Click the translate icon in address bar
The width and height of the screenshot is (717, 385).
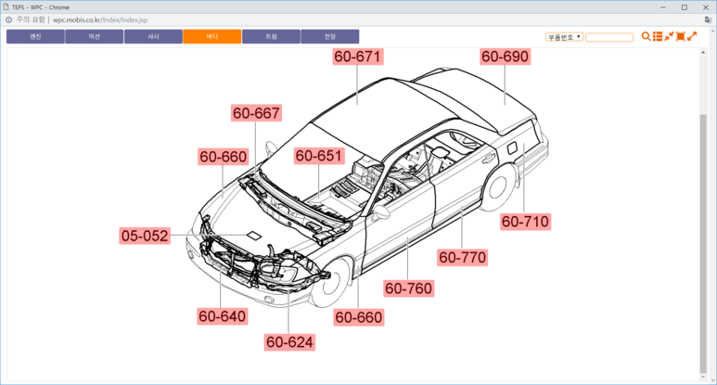(x=708, y=19)
